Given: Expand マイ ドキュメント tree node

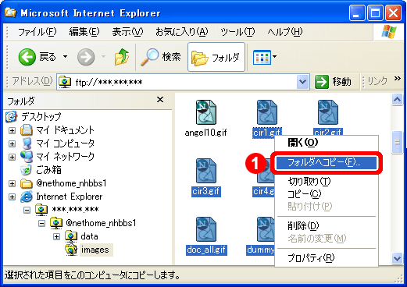Looking at the screenshot, I should tap(12, 130).
